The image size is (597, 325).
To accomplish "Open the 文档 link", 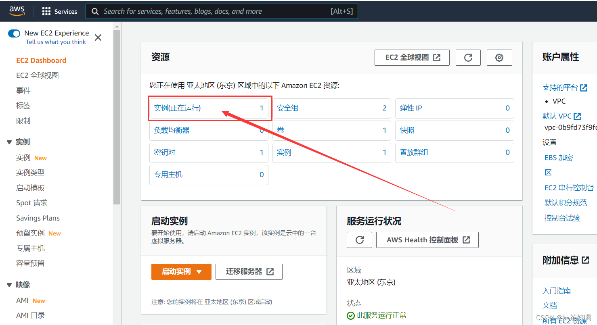I will [550, 306].
